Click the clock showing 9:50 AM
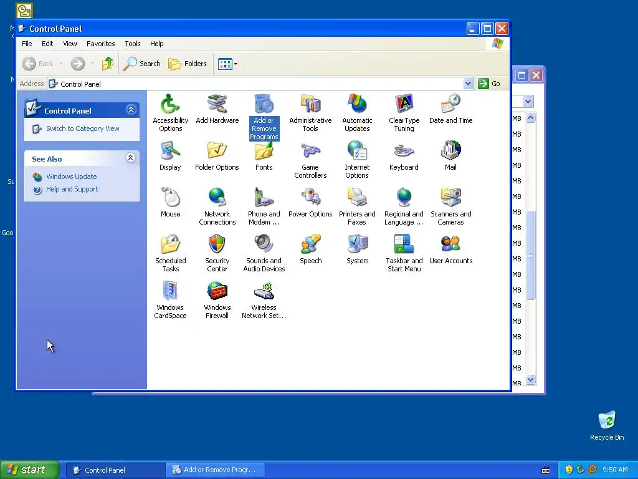Screen dimensions: 638x479 (x=615, y=470)
